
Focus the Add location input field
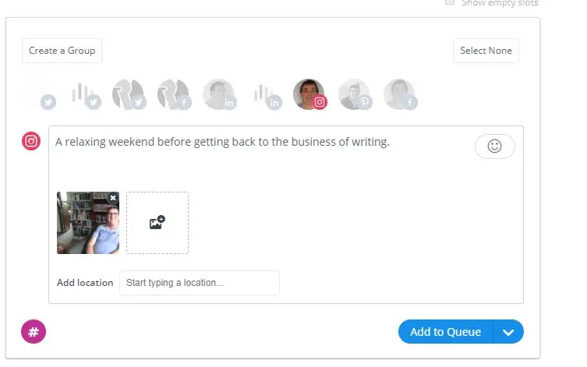tap(199, 283)
